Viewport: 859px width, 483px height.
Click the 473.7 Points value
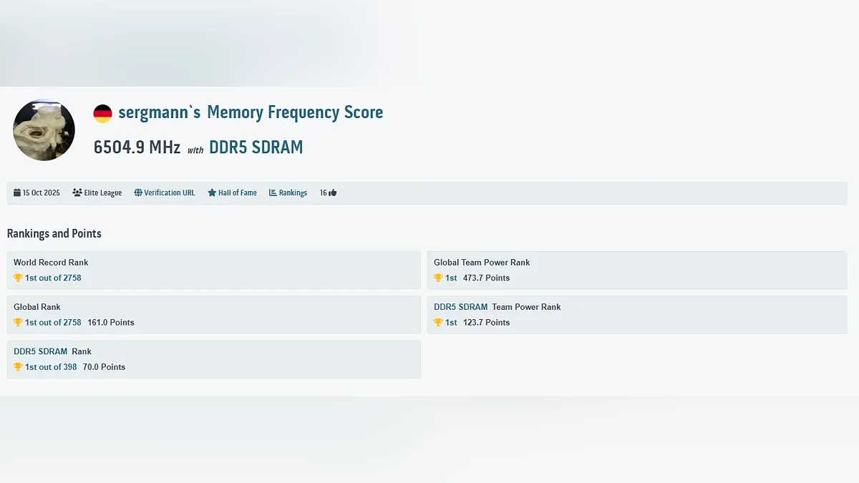[x=487, y=278]
